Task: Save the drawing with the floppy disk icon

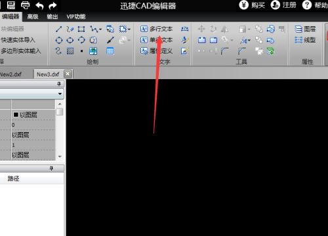Action: [x=11, y=5]
